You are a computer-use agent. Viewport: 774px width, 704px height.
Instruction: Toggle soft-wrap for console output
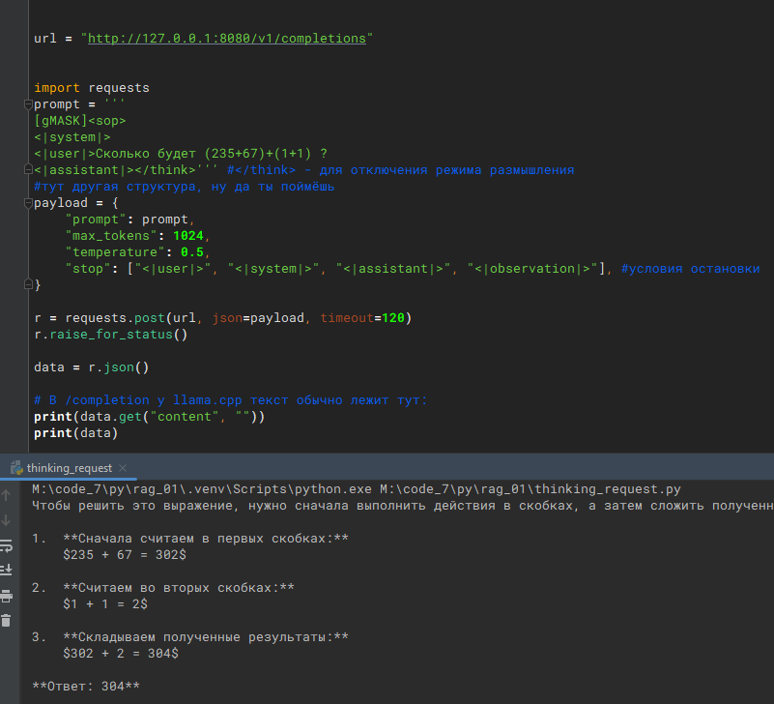[x=6, y=545]
